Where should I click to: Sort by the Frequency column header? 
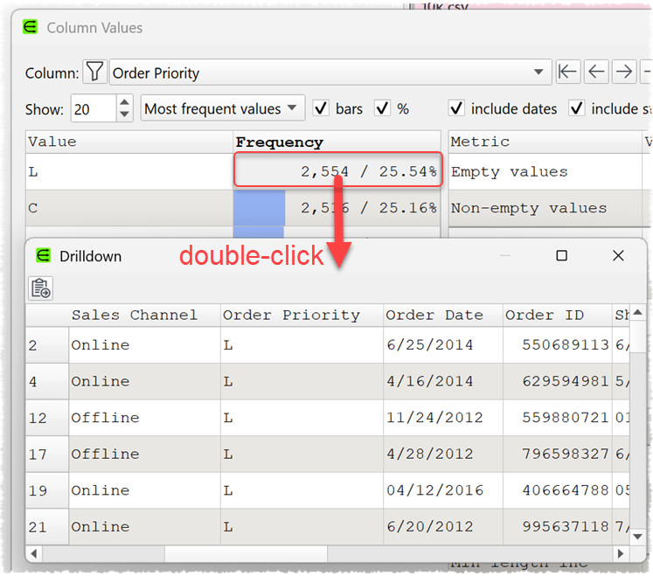(337, 142)
